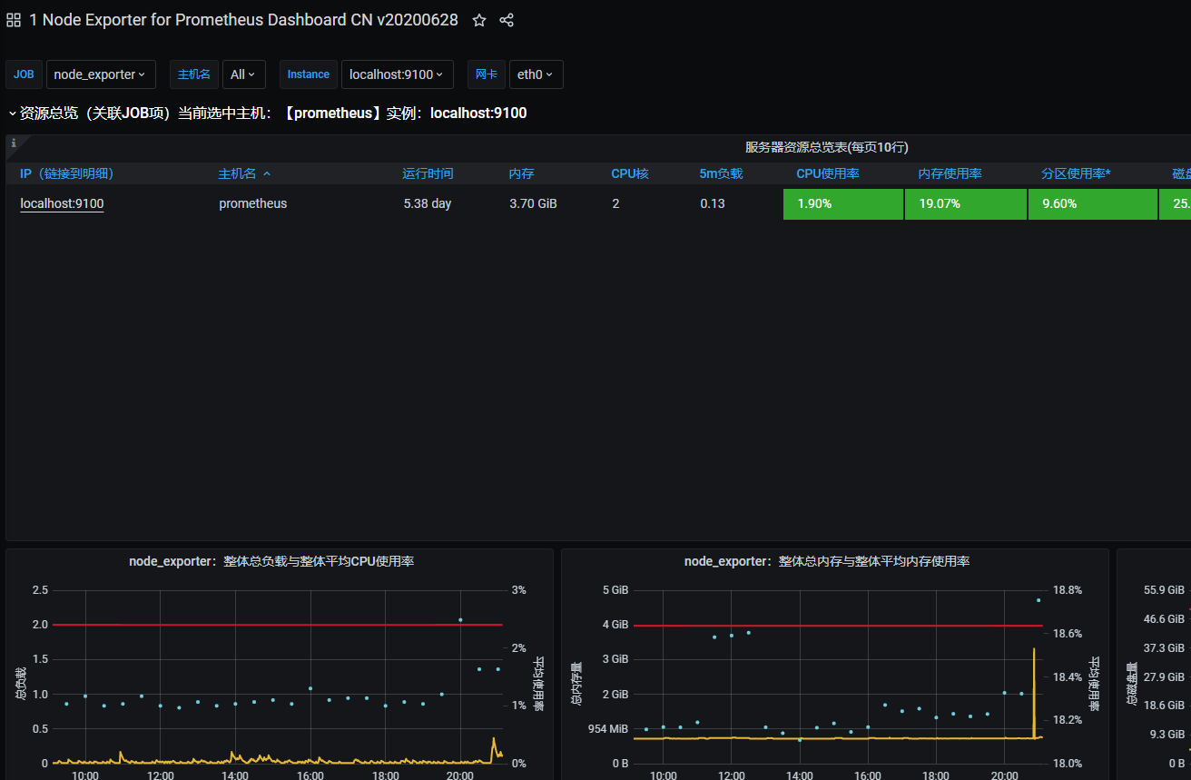1191x780 pixels.
Task: Sort table by 内存使用率 column
Action: pyautogui.click(x=950, y=173)
